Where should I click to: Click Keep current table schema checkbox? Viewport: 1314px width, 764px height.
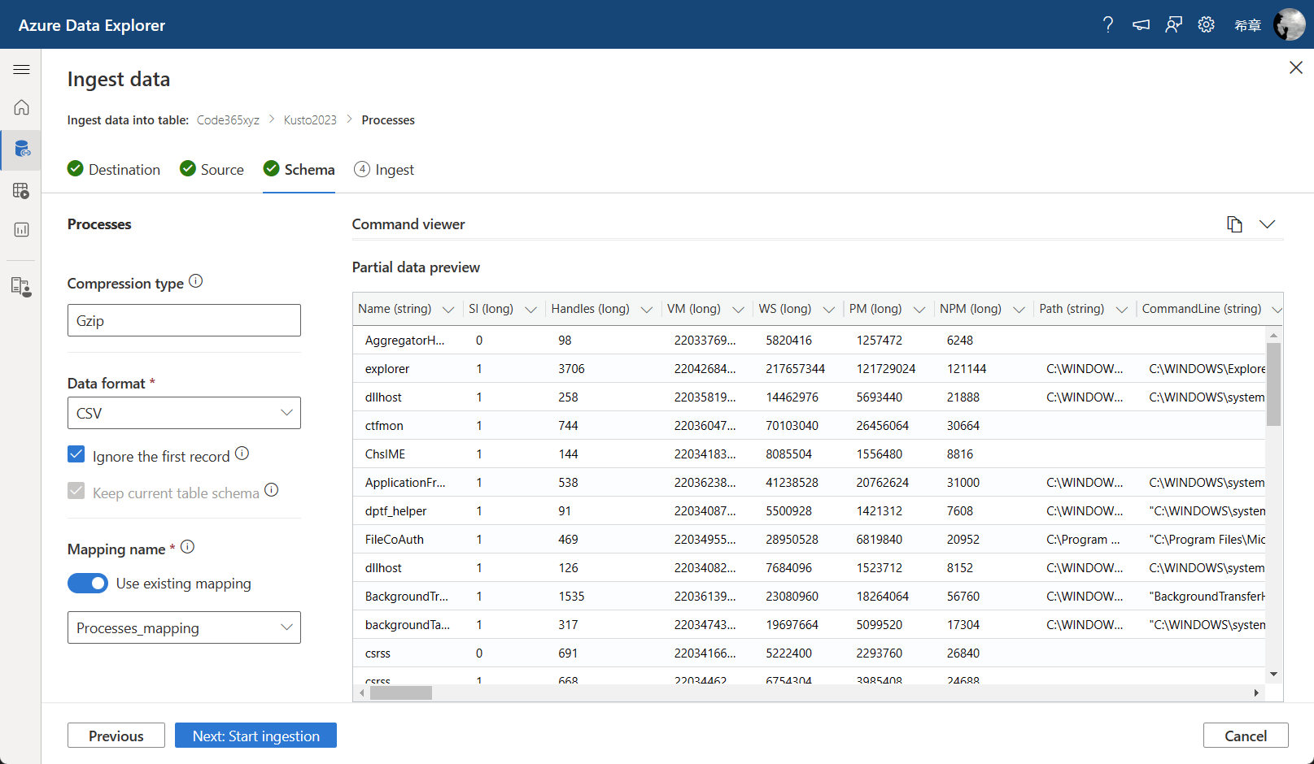[x=76, y=491]
